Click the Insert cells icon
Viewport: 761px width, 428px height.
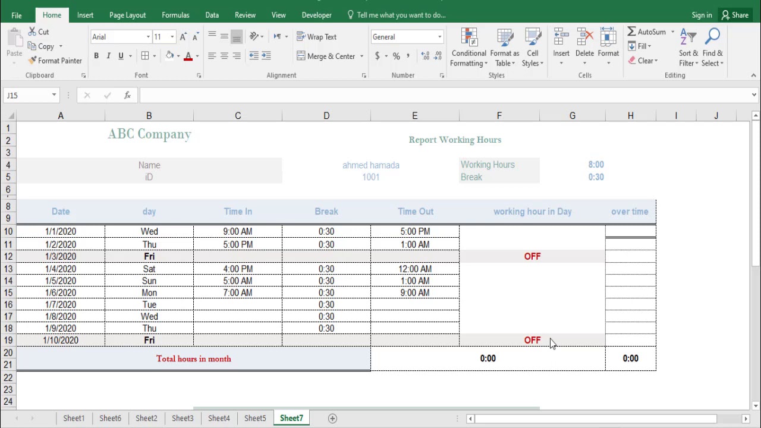561,38
